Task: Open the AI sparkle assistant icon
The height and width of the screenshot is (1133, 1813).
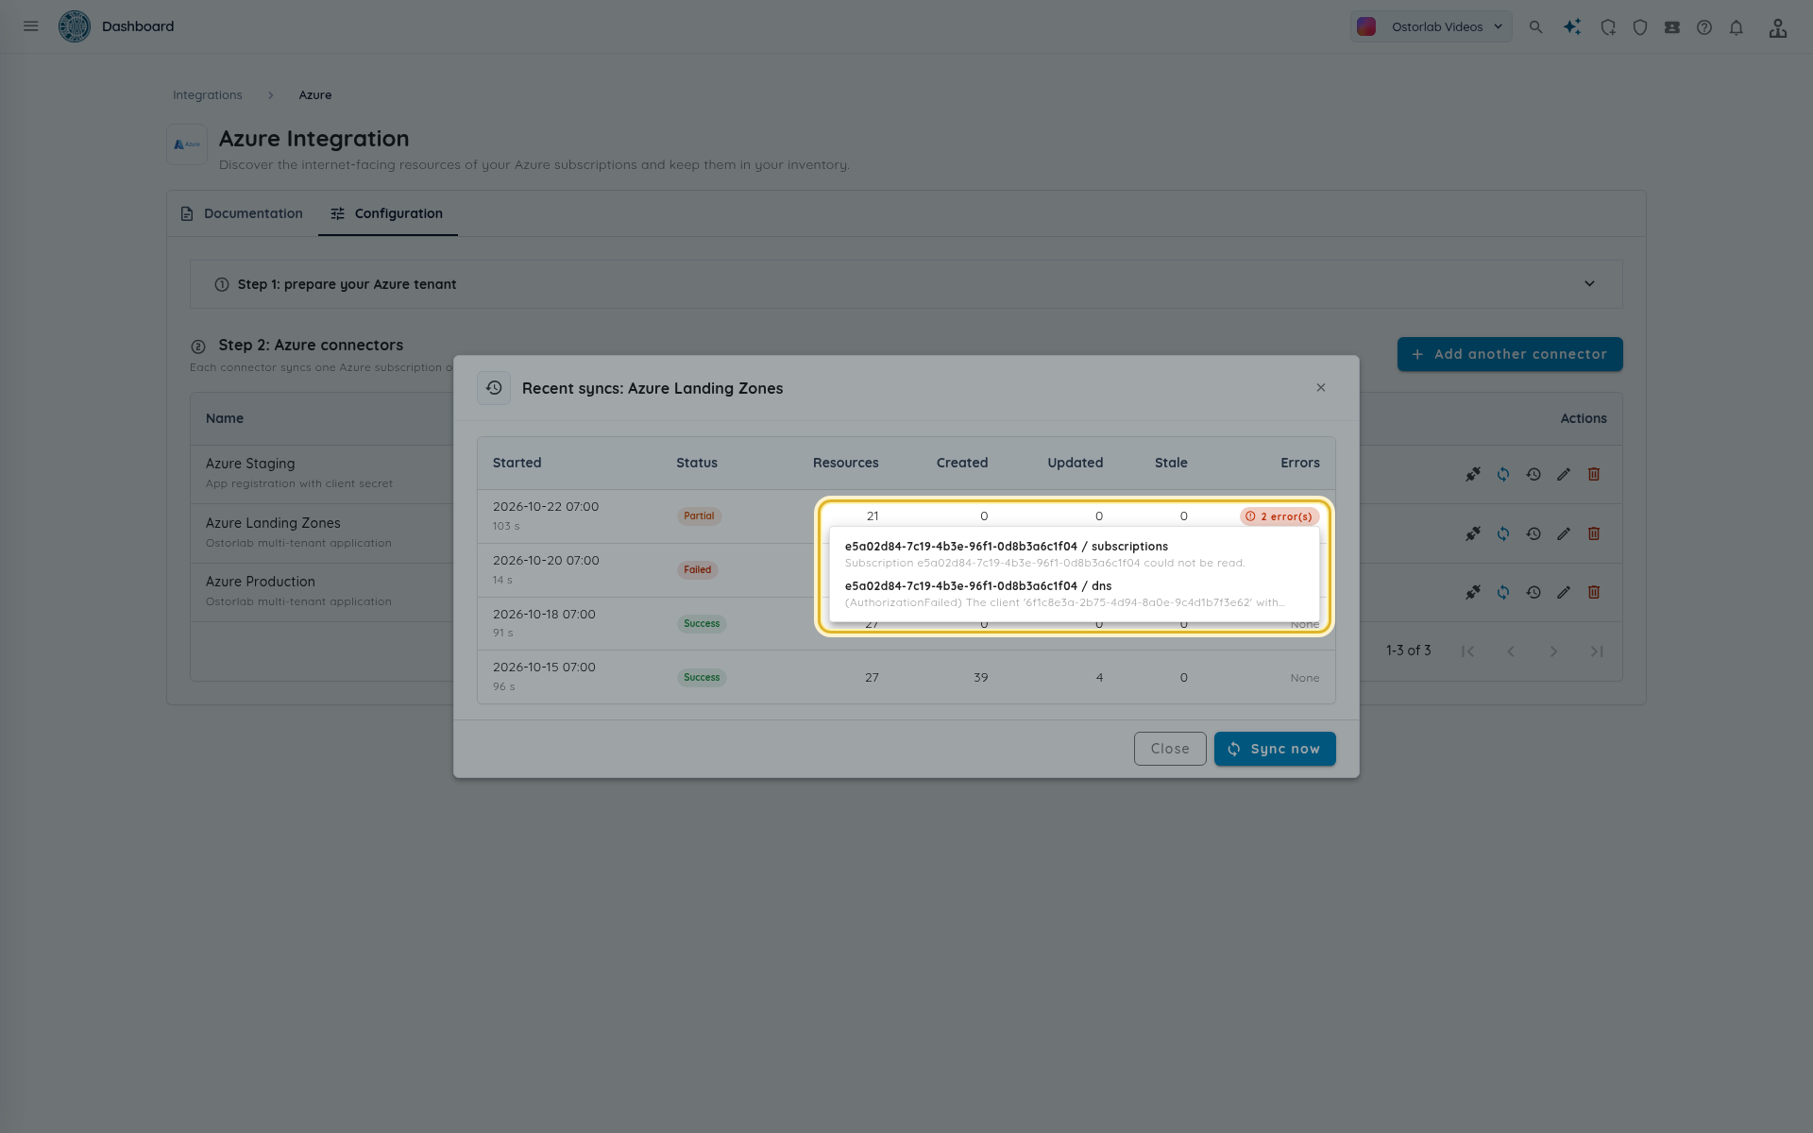Action: pos(1572,27)
